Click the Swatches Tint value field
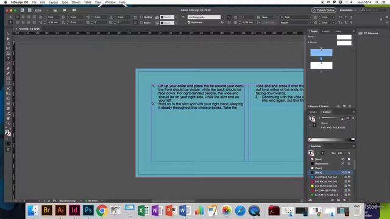Image resolution: width=390 pixels, height=219 pixels. (341, 153)
